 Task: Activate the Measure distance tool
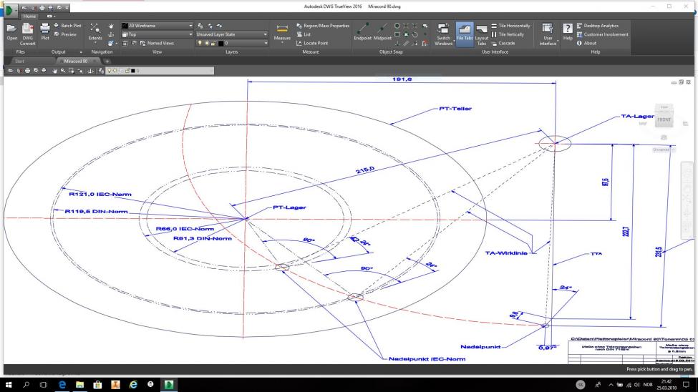(282, 30)
